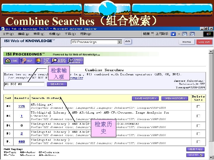Image resolution: width=214 pixels, height=160 pixels.
Task: Open the 1 result link for set #6
Action: point(22,116)
